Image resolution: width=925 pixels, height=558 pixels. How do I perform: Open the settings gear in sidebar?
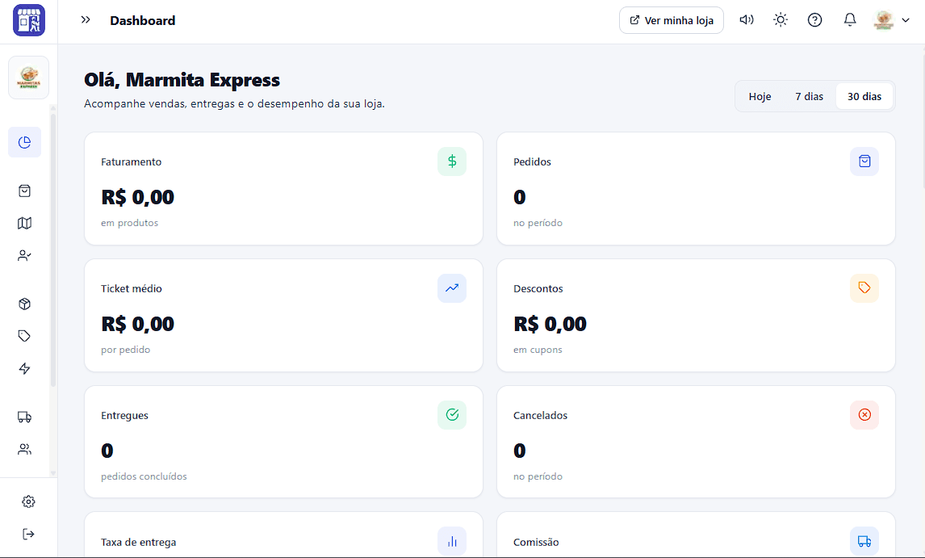[28, 501]
